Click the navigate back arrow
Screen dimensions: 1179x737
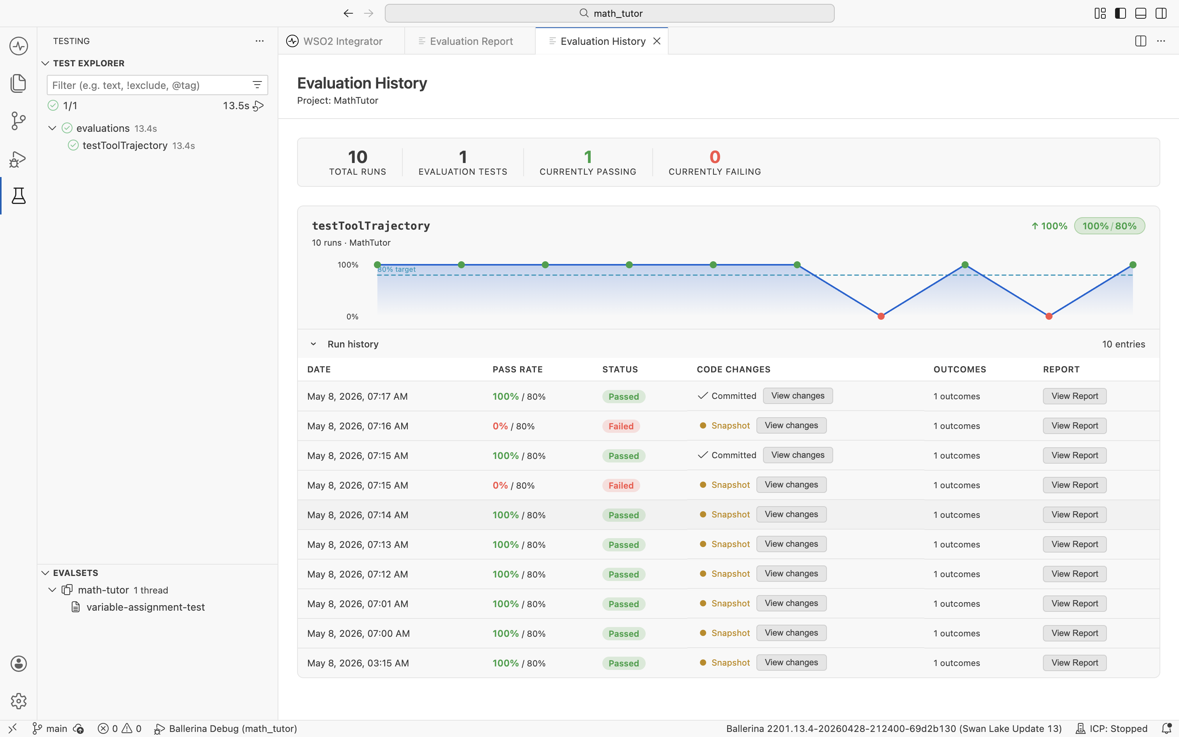click(x=348, y=13)
